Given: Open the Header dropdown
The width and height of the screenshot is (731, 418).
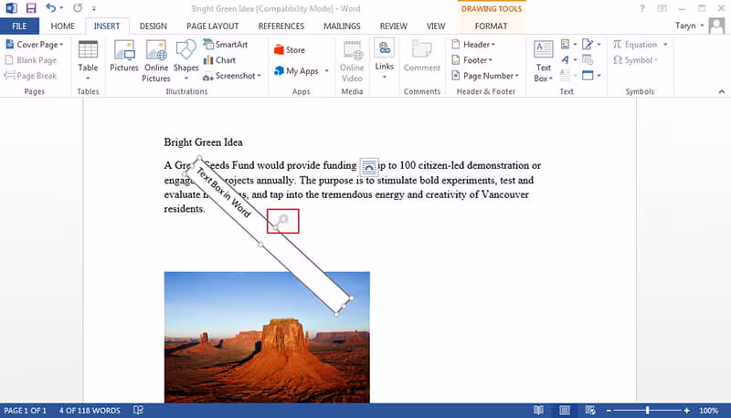Looking at the screenshot, I should [x=473, y=44].
